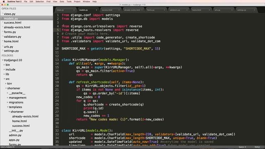
Task: Collapse the src folder
Action: [4, 79]
